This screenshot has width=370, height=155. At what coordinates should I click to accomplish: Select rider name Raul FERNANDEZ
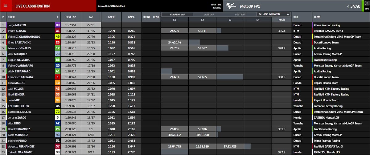[18, 129]
